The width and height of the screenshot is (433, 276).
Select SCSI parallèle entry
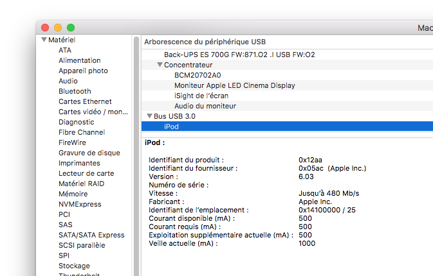82,245
